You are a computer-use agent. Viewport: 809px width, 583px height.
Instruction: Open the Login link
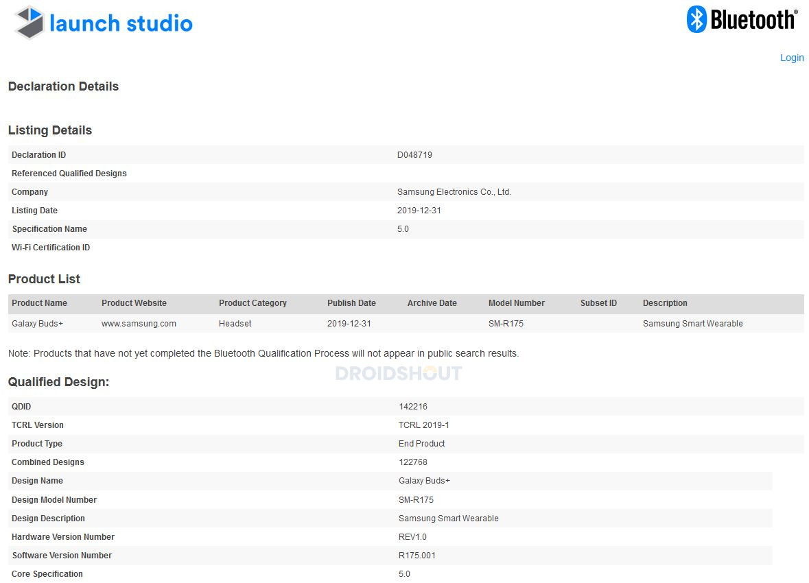click(791, 58)
